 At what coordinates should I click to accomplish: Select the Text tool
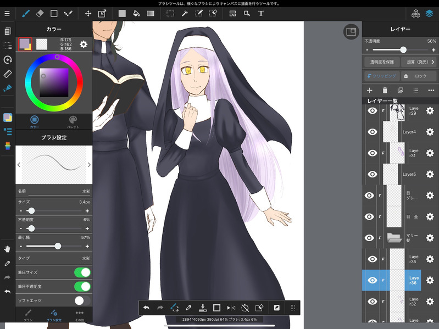261,13
